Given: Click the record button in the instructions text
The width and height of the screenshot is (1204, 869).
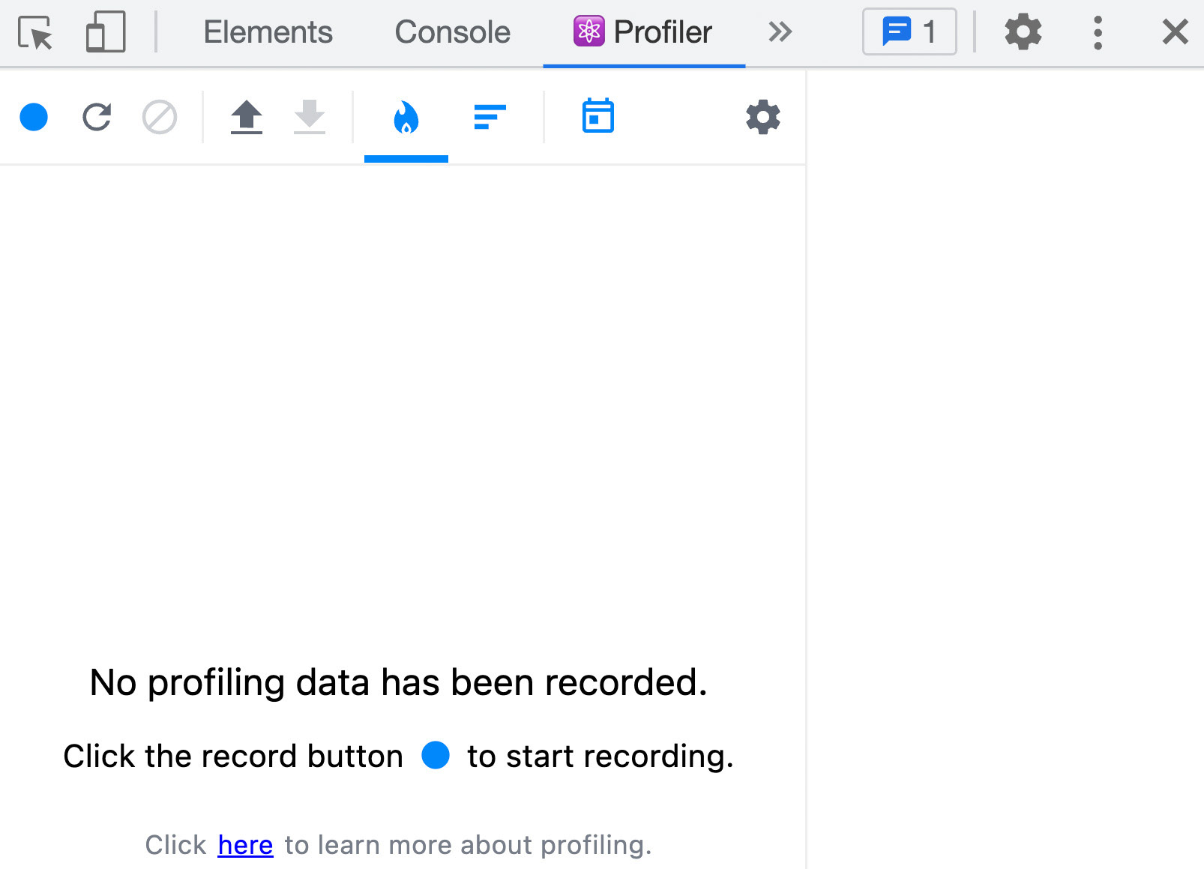Looking at the screenshot, I should click(x=436, y=756).
